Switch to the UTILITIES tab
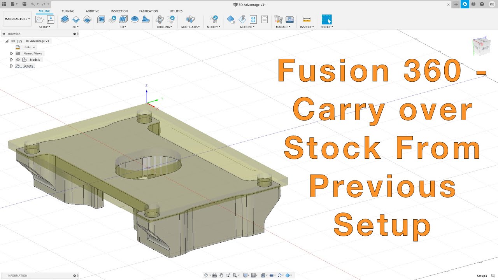This screenshot has height=280, width=498. point(176,11)
